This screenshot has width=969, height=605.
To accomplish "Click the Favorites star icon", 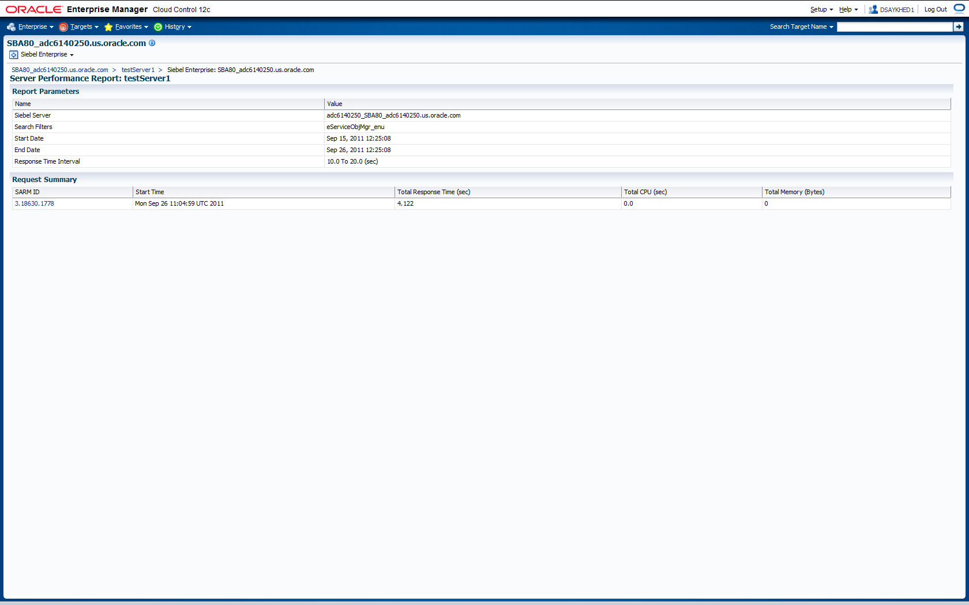I will [x=108, y=27].
